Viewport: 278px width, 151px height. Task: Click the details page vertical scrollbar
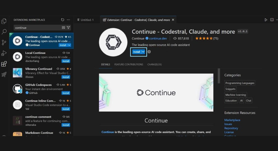[219, 76]
